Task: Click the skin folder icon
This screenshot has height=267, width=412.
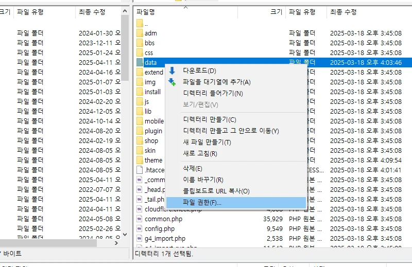Action: [x=140, y=150]
